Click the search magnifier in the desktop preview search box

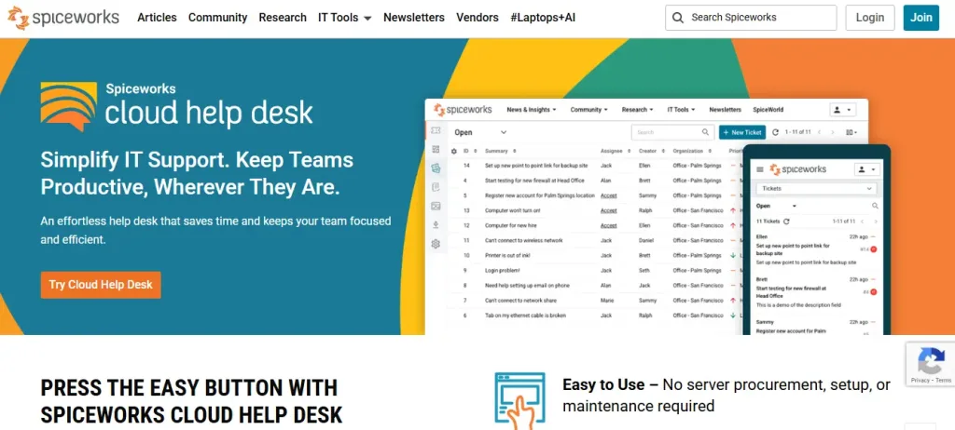(x=705, y=132)
